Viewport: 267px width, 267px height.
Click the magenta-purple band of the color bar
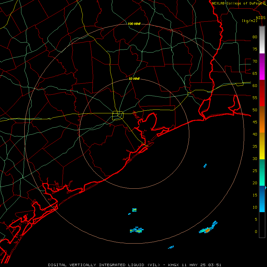(262, 66)
